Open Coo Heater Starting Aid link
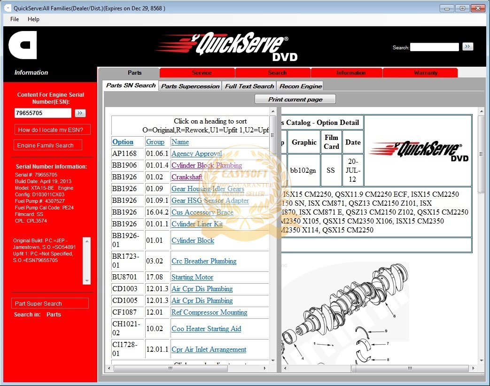 click(206, 329)
